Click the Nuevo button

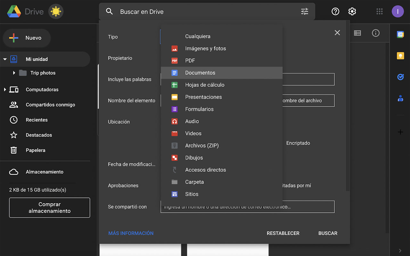[x=27, y=38]
